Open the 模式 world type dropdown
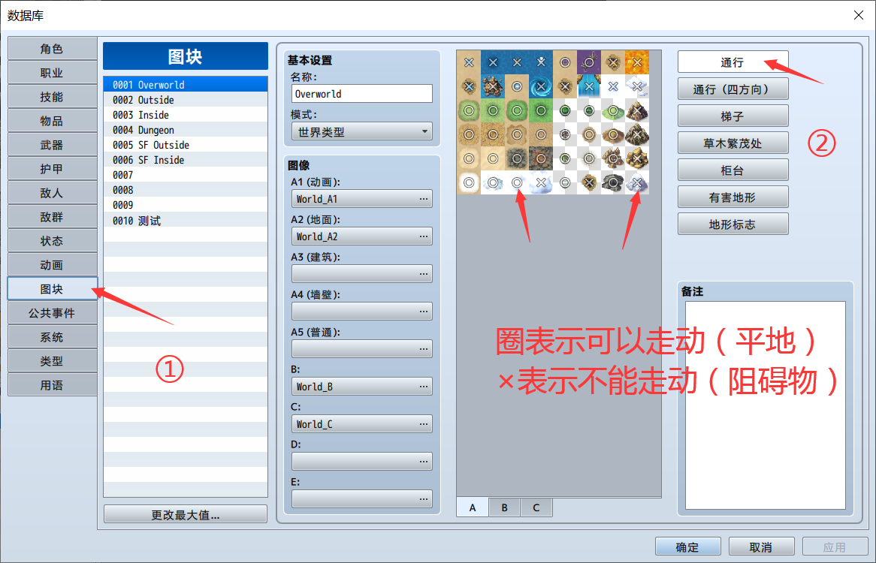Viewport: 876px width, 563px height. point(361,131)
